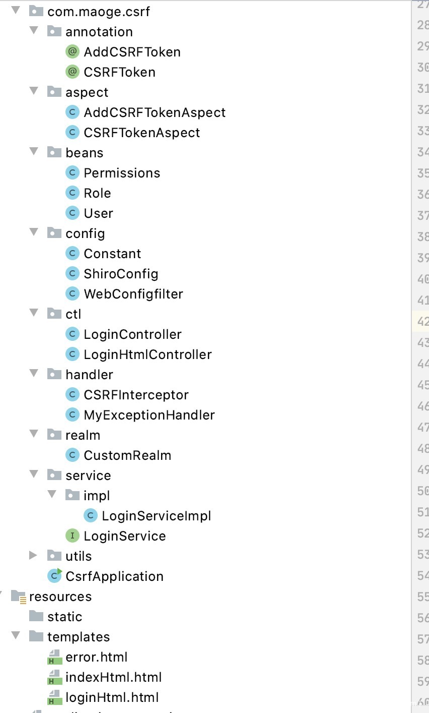Click the LoginService interface icon
The height and width of the screenshot is (713, 429).
point(73,536)
